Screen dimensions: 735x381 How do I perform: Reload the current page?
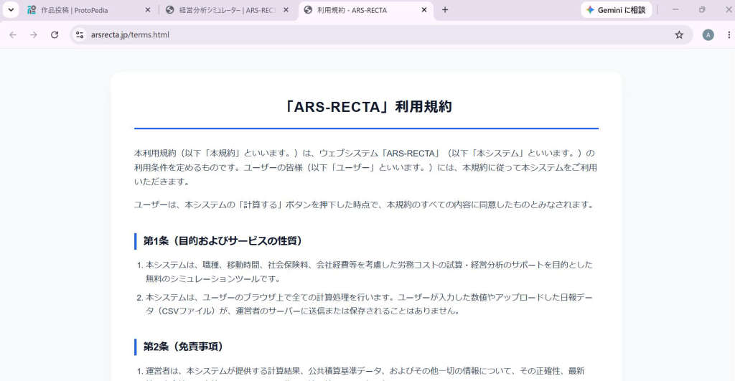pyautogui.click(x=55, y=34)
